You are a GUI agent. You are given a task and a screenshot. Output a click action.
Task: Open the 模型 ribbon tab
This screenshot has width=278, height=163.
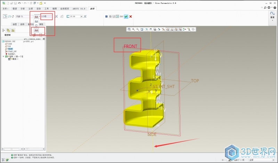tap(15, 9)
